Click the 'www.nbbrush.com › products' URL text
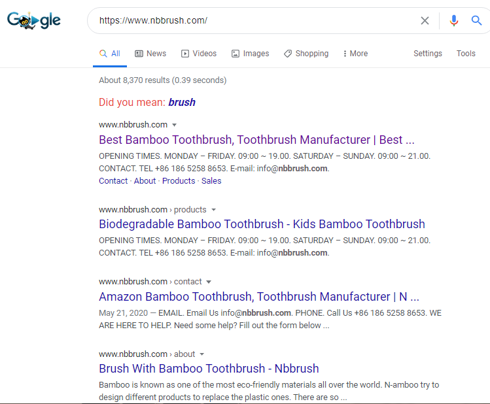The image size is (490, 404). click(x=152, y=210)
